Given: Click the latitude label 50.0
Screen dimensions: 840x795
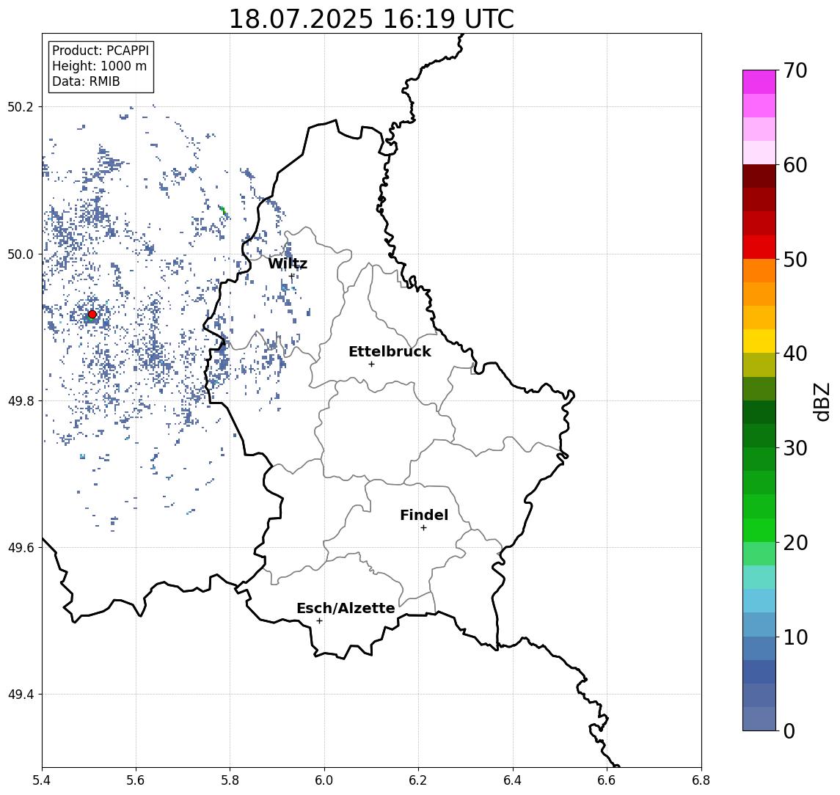Looking at the screenshot, I should 21,254.
